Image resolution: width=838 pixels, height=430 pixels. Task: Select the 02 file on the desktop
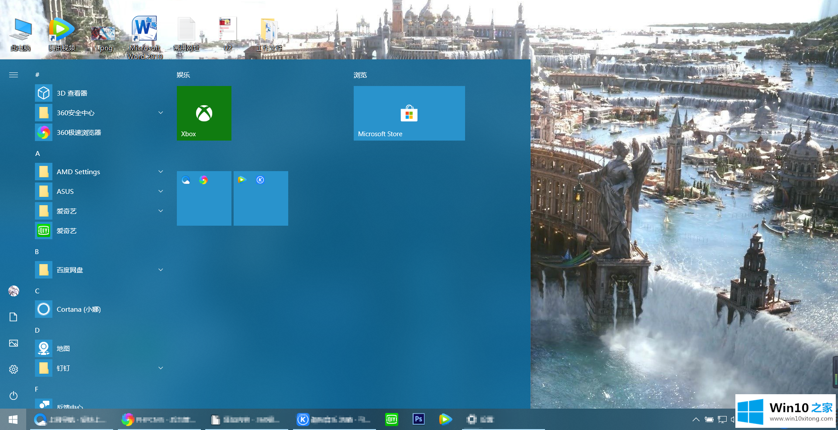tap(228, 34)
